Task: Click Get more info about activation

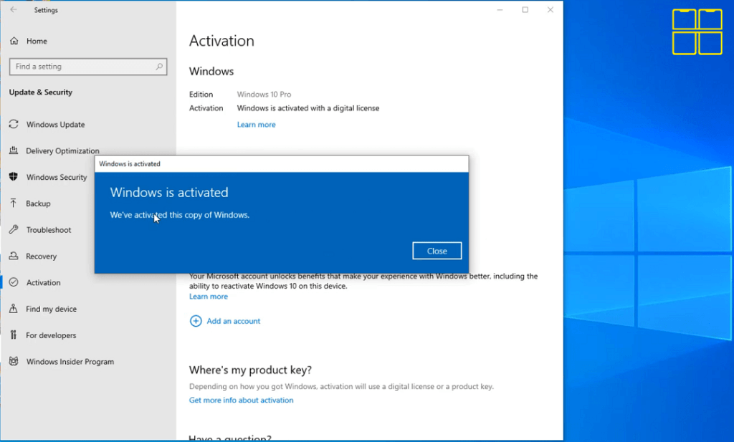Action: point(241,400)
